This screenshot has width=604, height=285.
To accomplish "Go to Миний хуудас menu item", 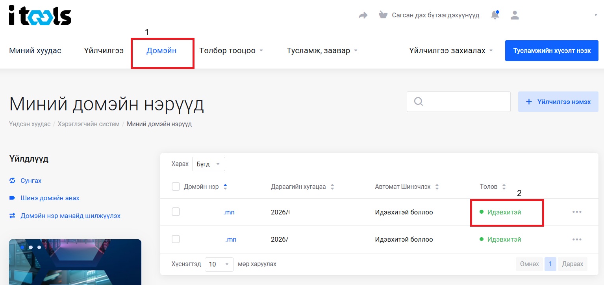I will point(35,51).
